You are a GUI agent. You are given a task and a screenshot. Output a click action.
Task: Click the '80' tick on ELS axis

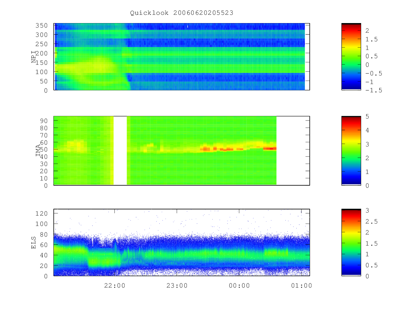click(44, 234)
